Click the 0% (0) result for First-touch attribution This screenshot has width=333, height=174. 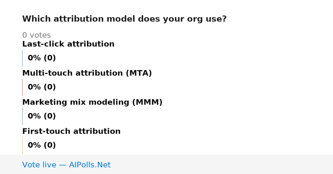point(42,145)
